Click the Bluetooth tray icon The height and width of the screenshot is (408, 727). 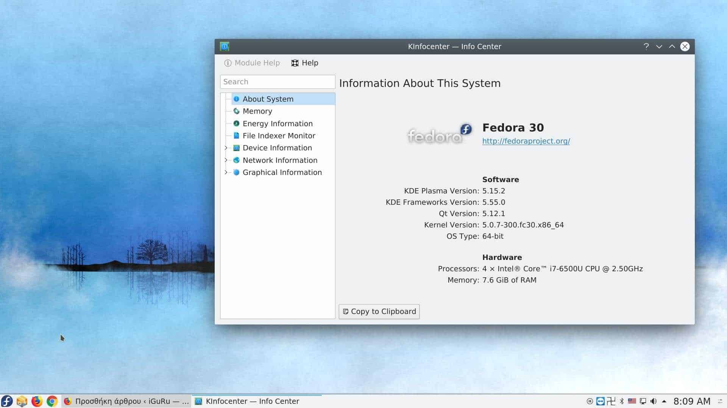point(621,401)
